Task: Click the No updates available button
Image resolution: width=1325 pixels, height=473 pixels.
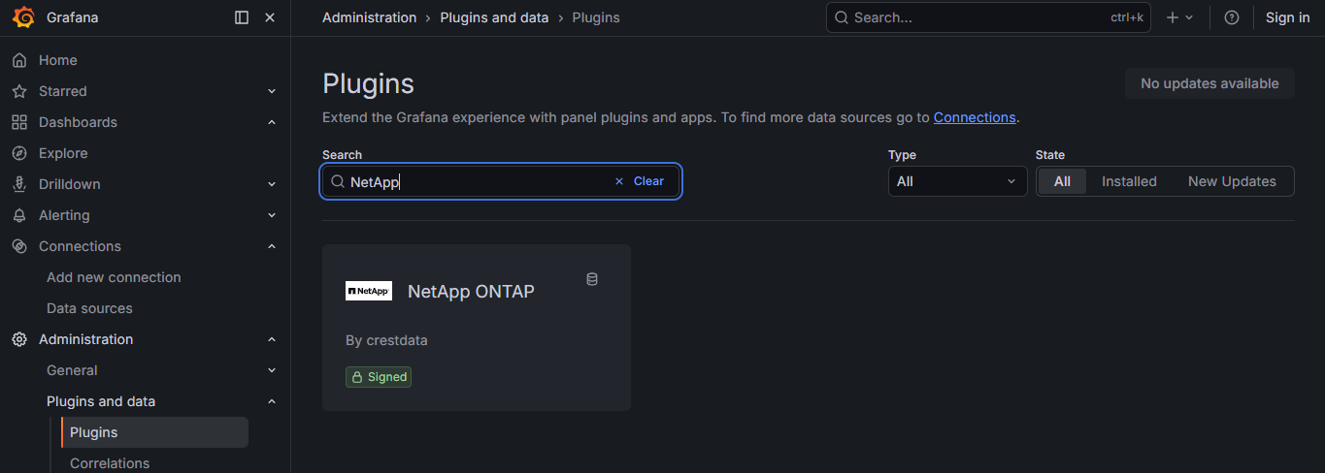Action: tap(1209, 83)
